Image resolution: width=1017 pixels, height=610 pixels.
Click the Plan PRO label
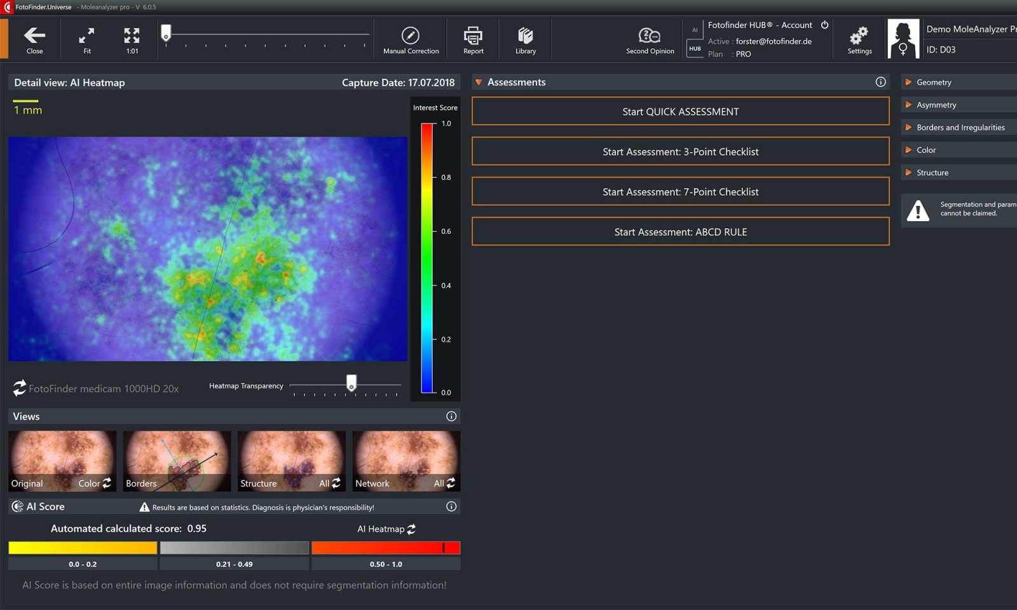[x=730, y=54]
